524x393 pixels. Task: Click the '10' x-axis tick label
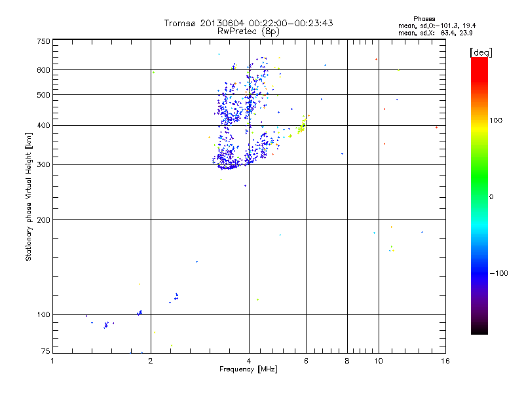[379, 361]
